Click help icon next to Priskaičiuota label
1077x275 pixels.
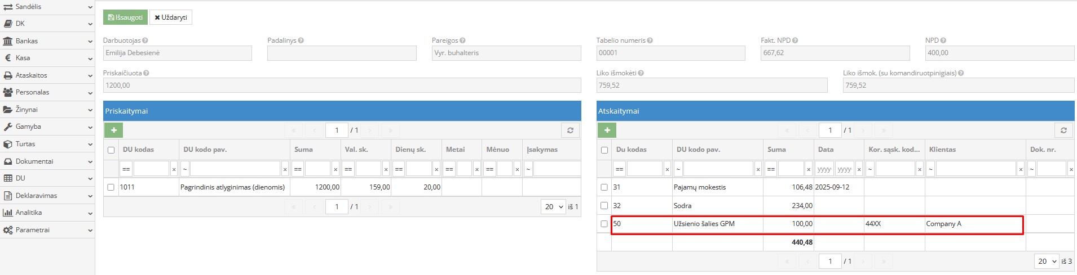[147, 73]
